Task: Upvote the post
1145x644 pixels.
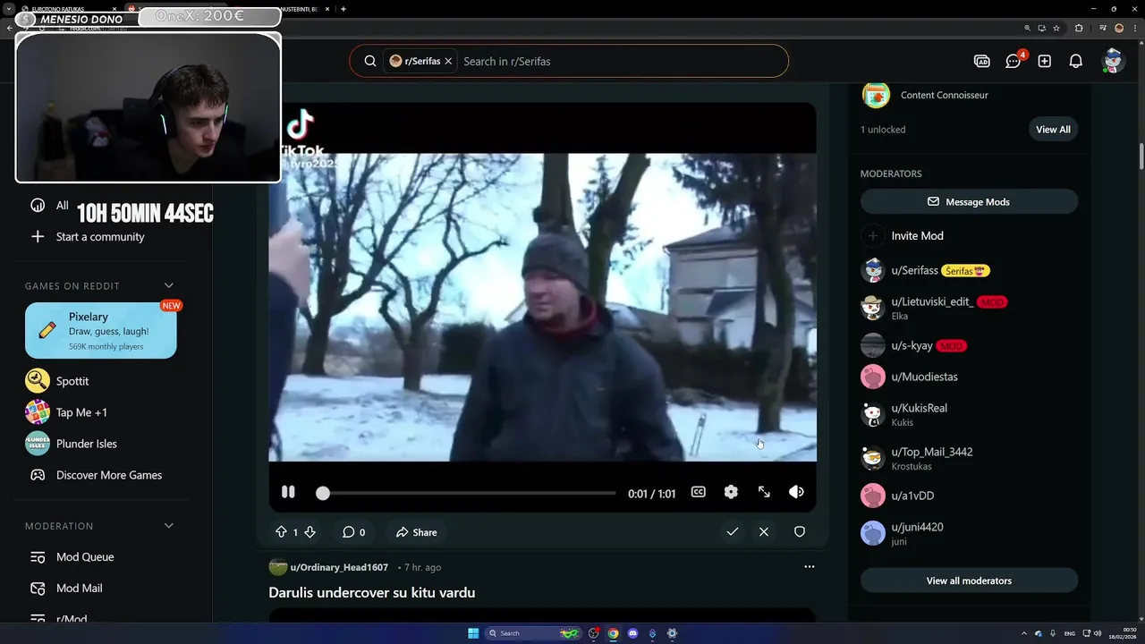Action: (281, 532)
